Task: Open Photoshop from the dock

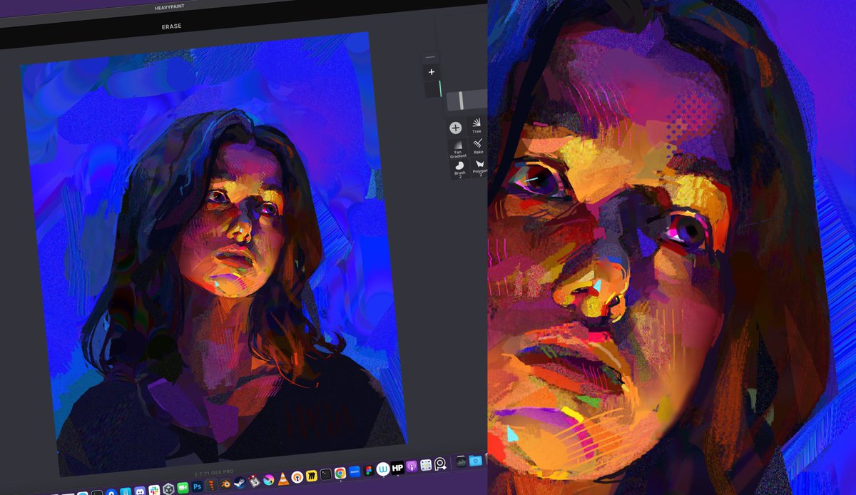Action: 197,488
